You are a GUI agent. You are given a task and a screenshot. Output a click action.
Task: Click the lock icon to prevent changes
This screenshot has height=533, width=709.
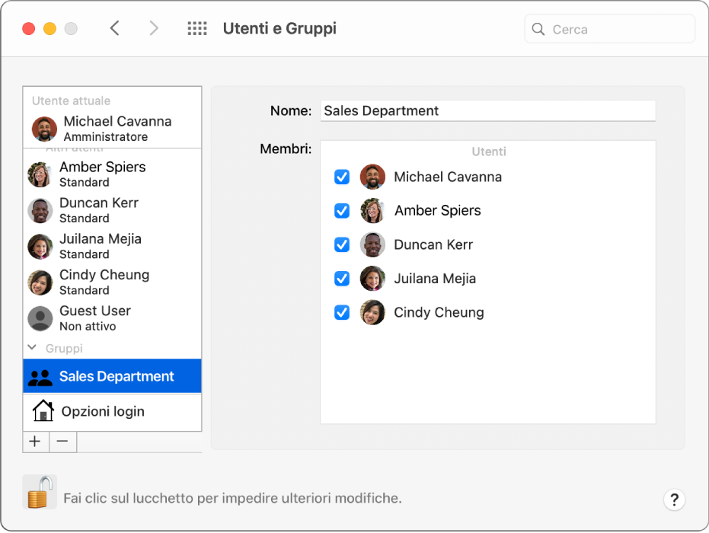[39, 492]
